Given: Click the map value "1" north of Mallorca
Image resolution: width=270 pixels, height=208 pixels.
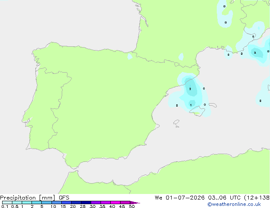Looking at the screenshot, I should pyautogui.click(x=191, y=105).
